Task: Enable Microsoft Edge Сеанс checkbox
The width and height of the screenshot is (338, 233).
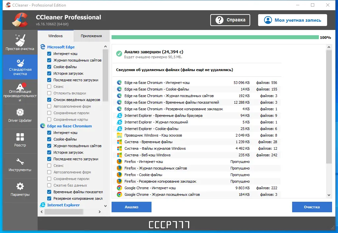Action: tap(49, 87)
